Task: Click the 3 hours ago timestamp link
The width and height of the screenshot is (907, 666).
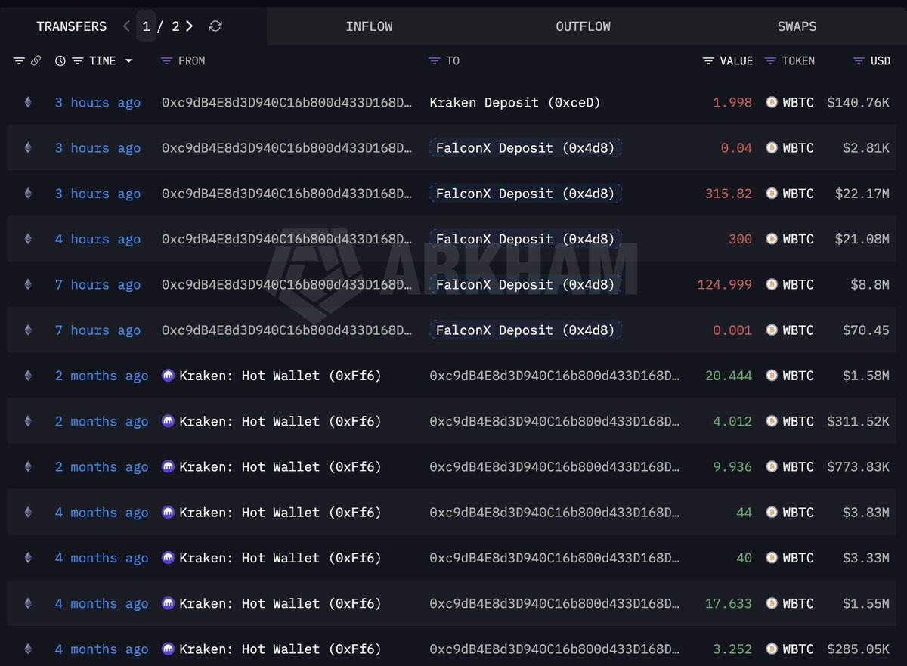Action: [98, 102]
